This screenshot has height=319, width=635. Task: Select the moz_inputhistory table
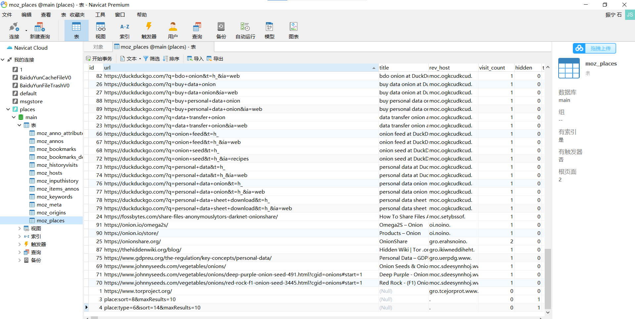point(58,181)
